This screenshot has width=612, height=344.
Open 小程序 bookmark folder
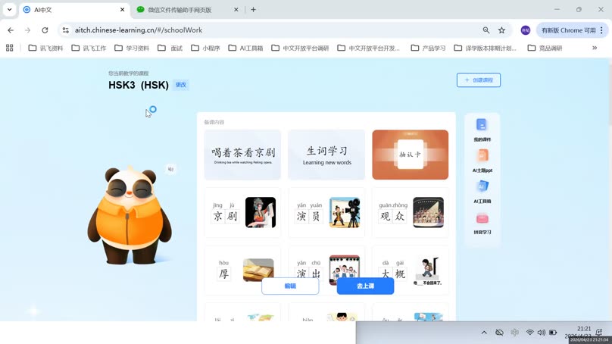click(x=205, y=48)
